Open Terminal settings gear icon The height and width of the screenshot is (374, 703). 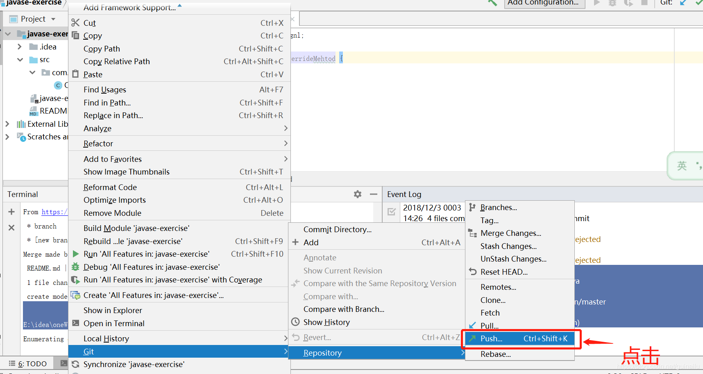point(358,194)
